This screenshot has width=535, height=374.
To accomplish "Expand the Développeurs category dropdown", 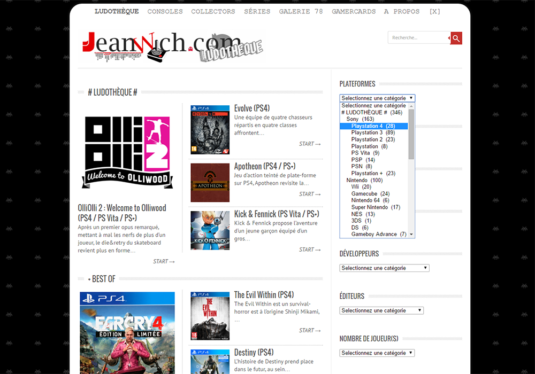I will [384, 268].
